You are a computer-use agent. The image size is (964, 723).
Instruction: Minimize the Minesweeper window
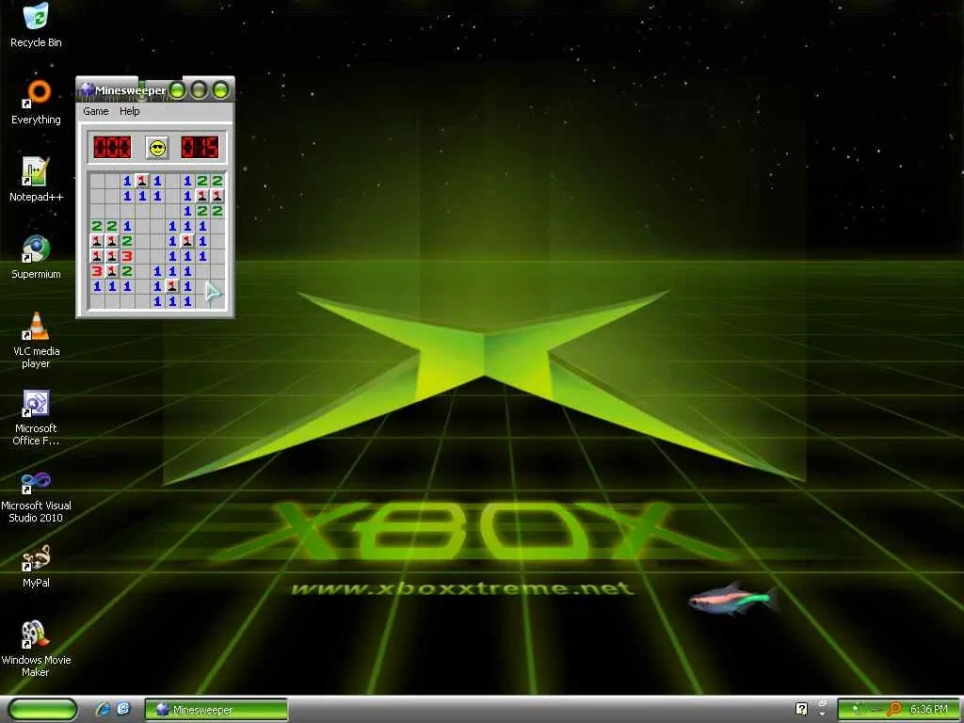pos(177,91)
